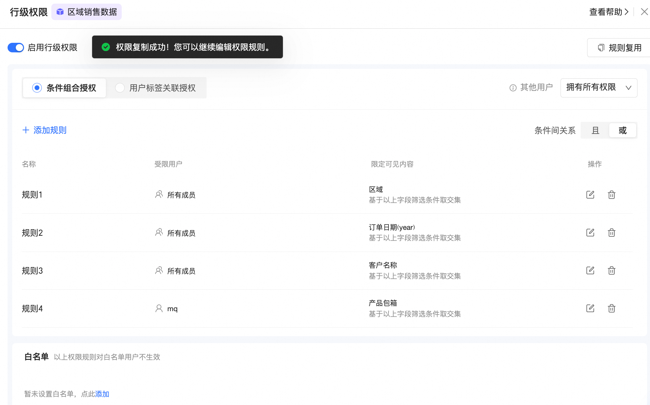The image size is (650, 405).
Task: Click 添加规则 to add a rule
Action: tap(44, 130)
